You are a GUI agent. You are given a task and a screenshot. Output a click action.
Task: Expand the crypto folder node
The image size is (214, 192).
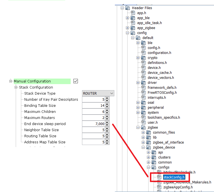click(138, 58)
